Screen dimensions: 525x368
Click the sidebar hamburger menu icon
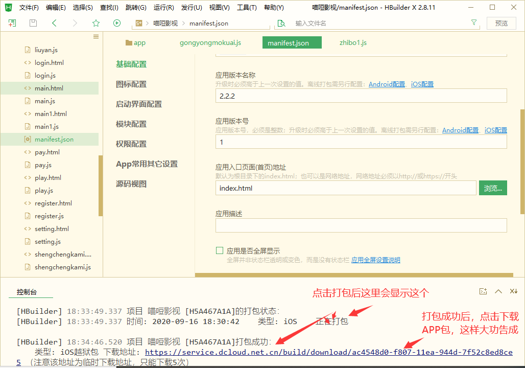pos(96,36)
